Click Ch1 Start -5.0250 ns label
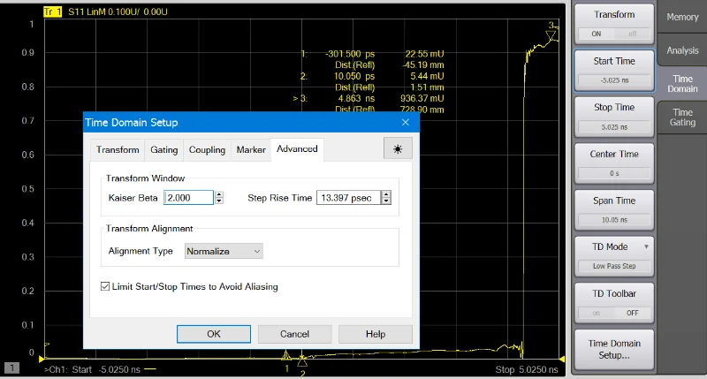707x379 pixels. [92, 369]
